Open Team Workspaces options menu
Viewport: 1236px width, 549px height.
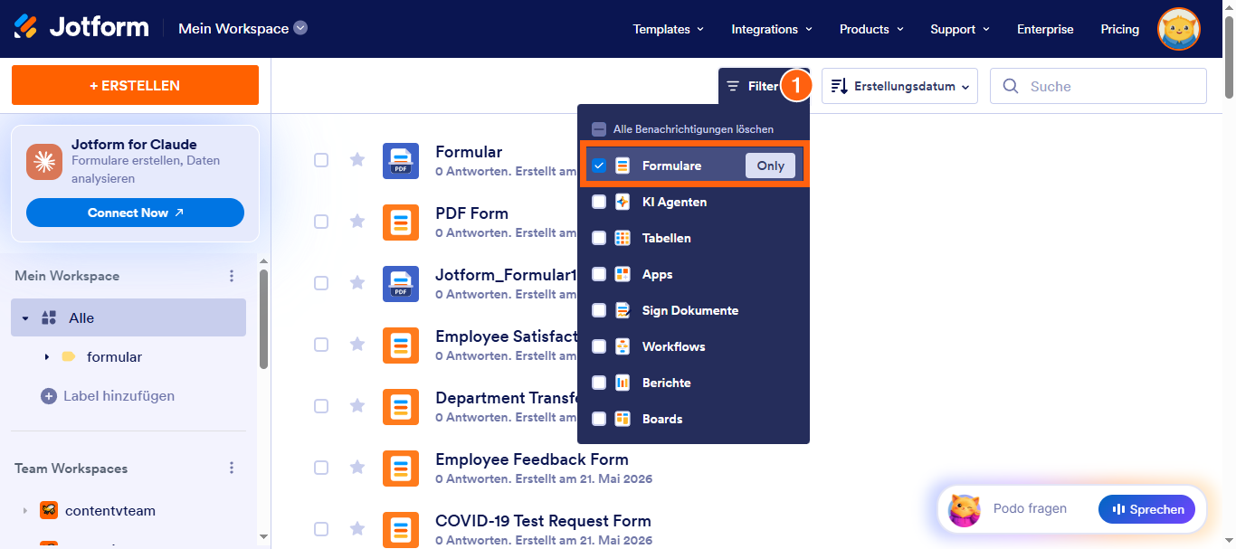pyautogui.click(x=232, y=469)
